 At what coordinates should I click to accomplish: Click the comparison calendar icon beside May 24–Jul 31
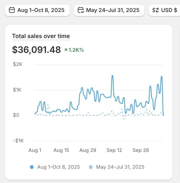coord(81,10)
